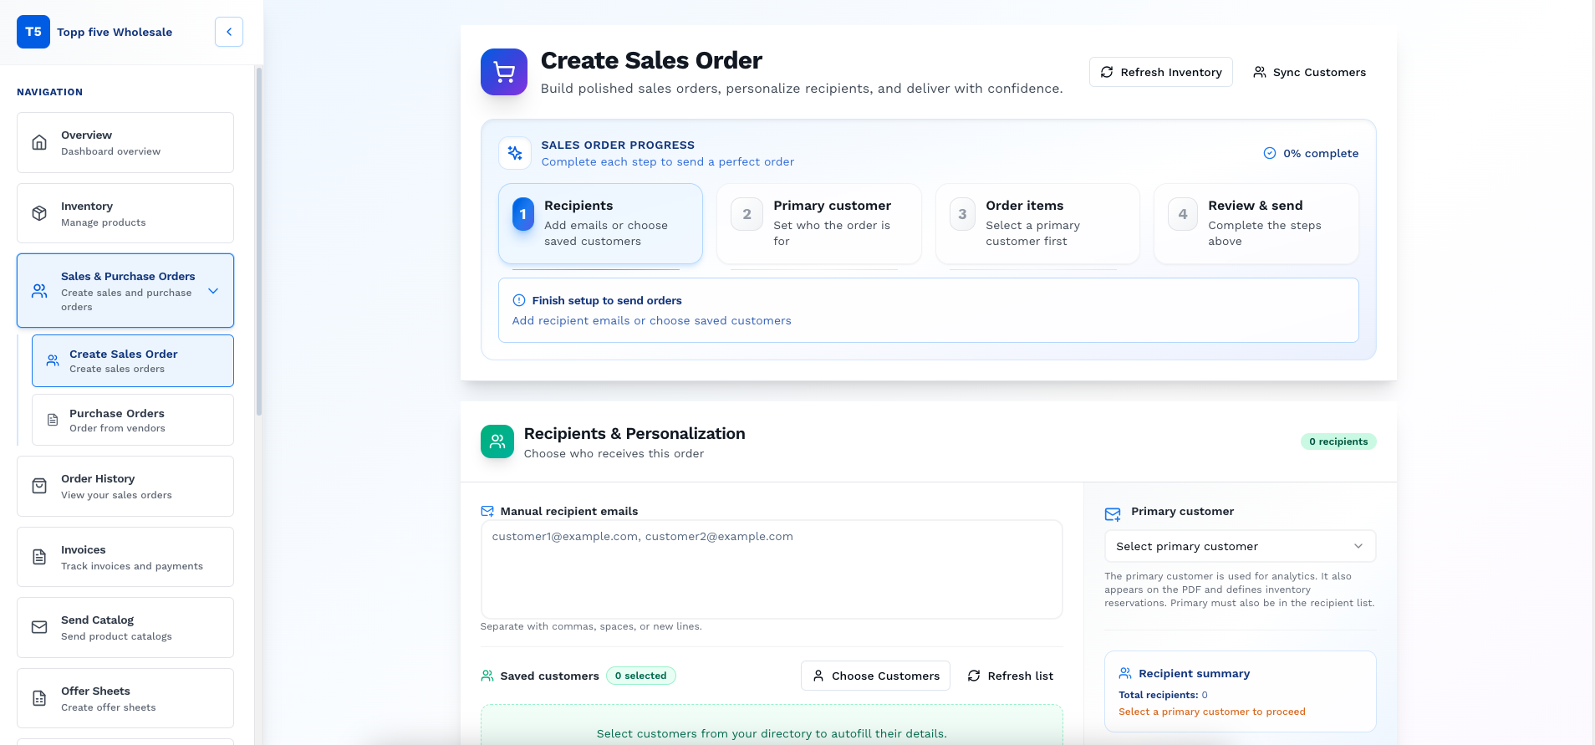Click the 0% complete status text
The image size is (1595, 745).
coord(1321,153)
